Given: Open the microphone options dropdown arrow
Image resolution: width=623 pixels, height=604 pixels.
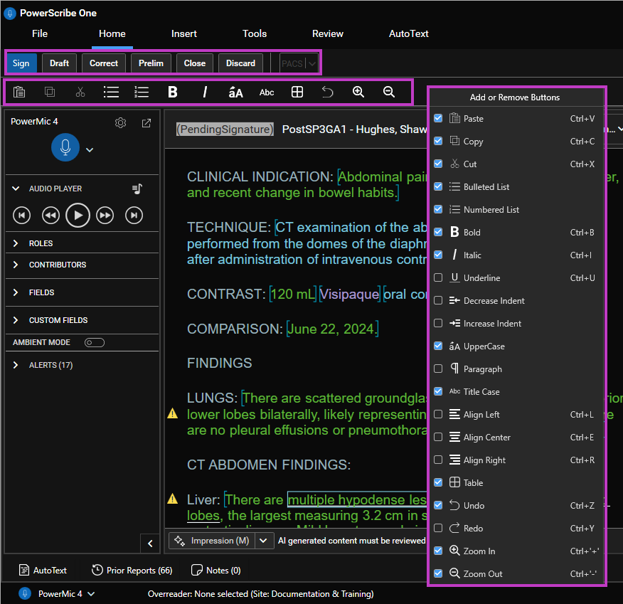Looking at the screenshot, I should coord(90,150).
